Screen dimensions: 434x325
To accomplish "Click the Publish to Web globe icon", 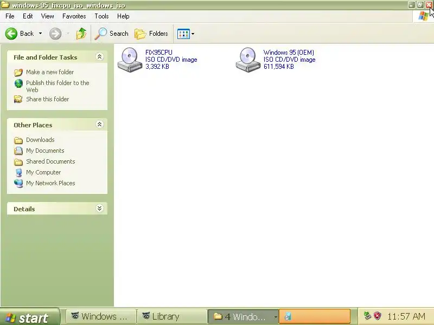I will point(18,83).
